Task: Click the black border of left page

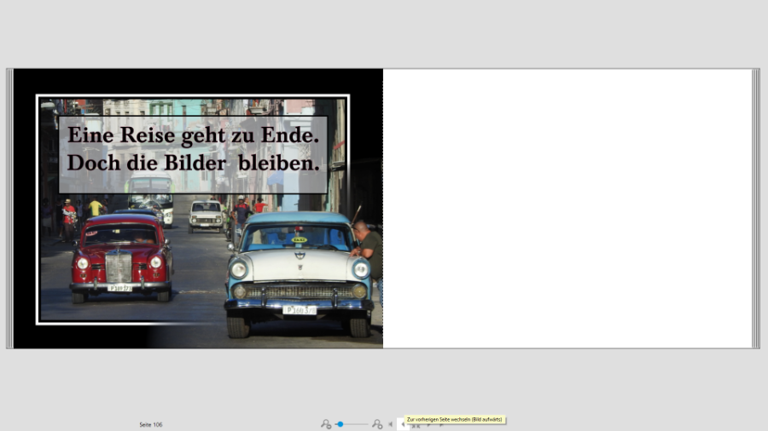Action: point(24,209)
